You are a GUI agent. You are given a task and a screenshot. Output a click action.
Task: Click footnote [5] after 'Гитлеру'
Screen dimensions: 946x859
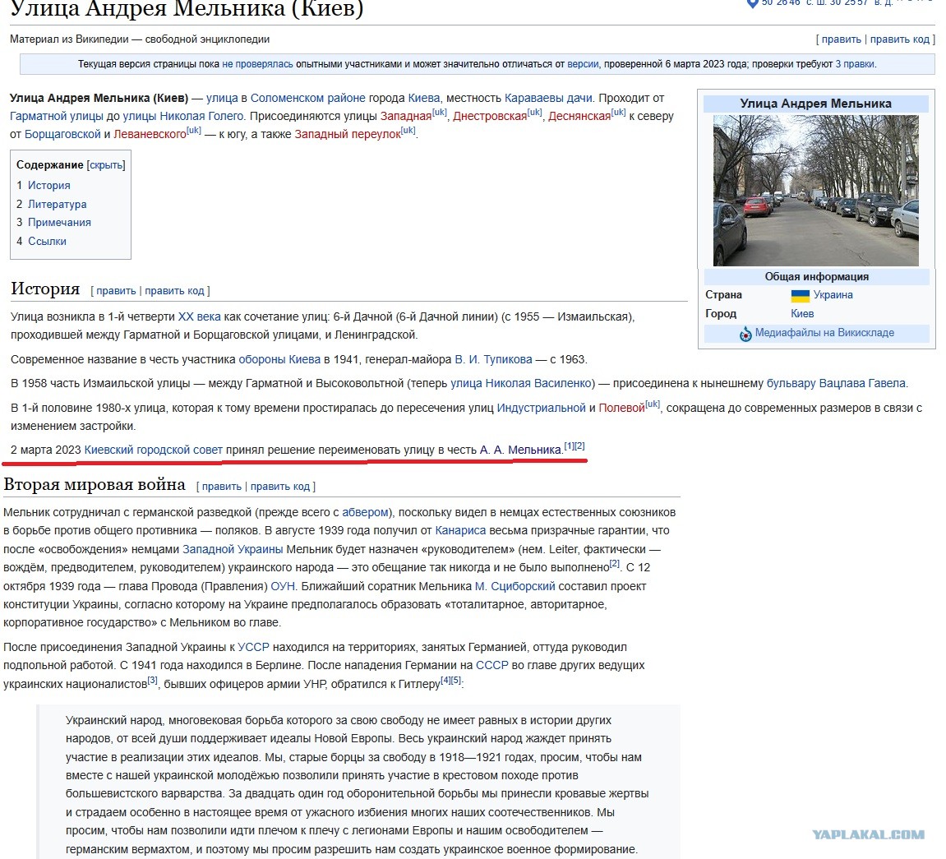pyautogui.click(x=456, y=680)
